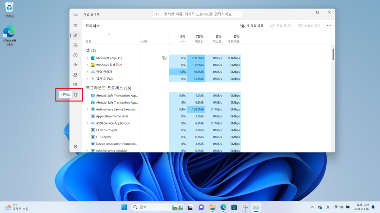The image size is (380, 213).
Task: Open the Performance page from sidebar
Action: pos(76,45)
